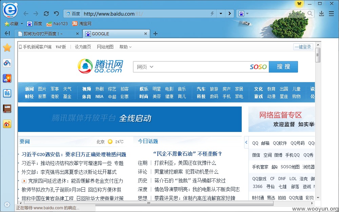Expand the 帮助 dropdown
Screen dimensions: 339x212
point(125,47)
